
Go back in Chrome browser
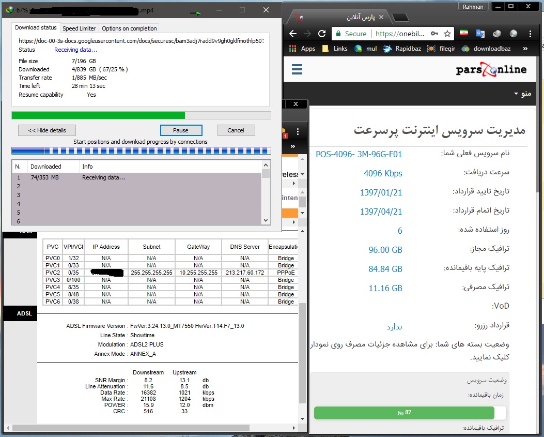[293, 34]
